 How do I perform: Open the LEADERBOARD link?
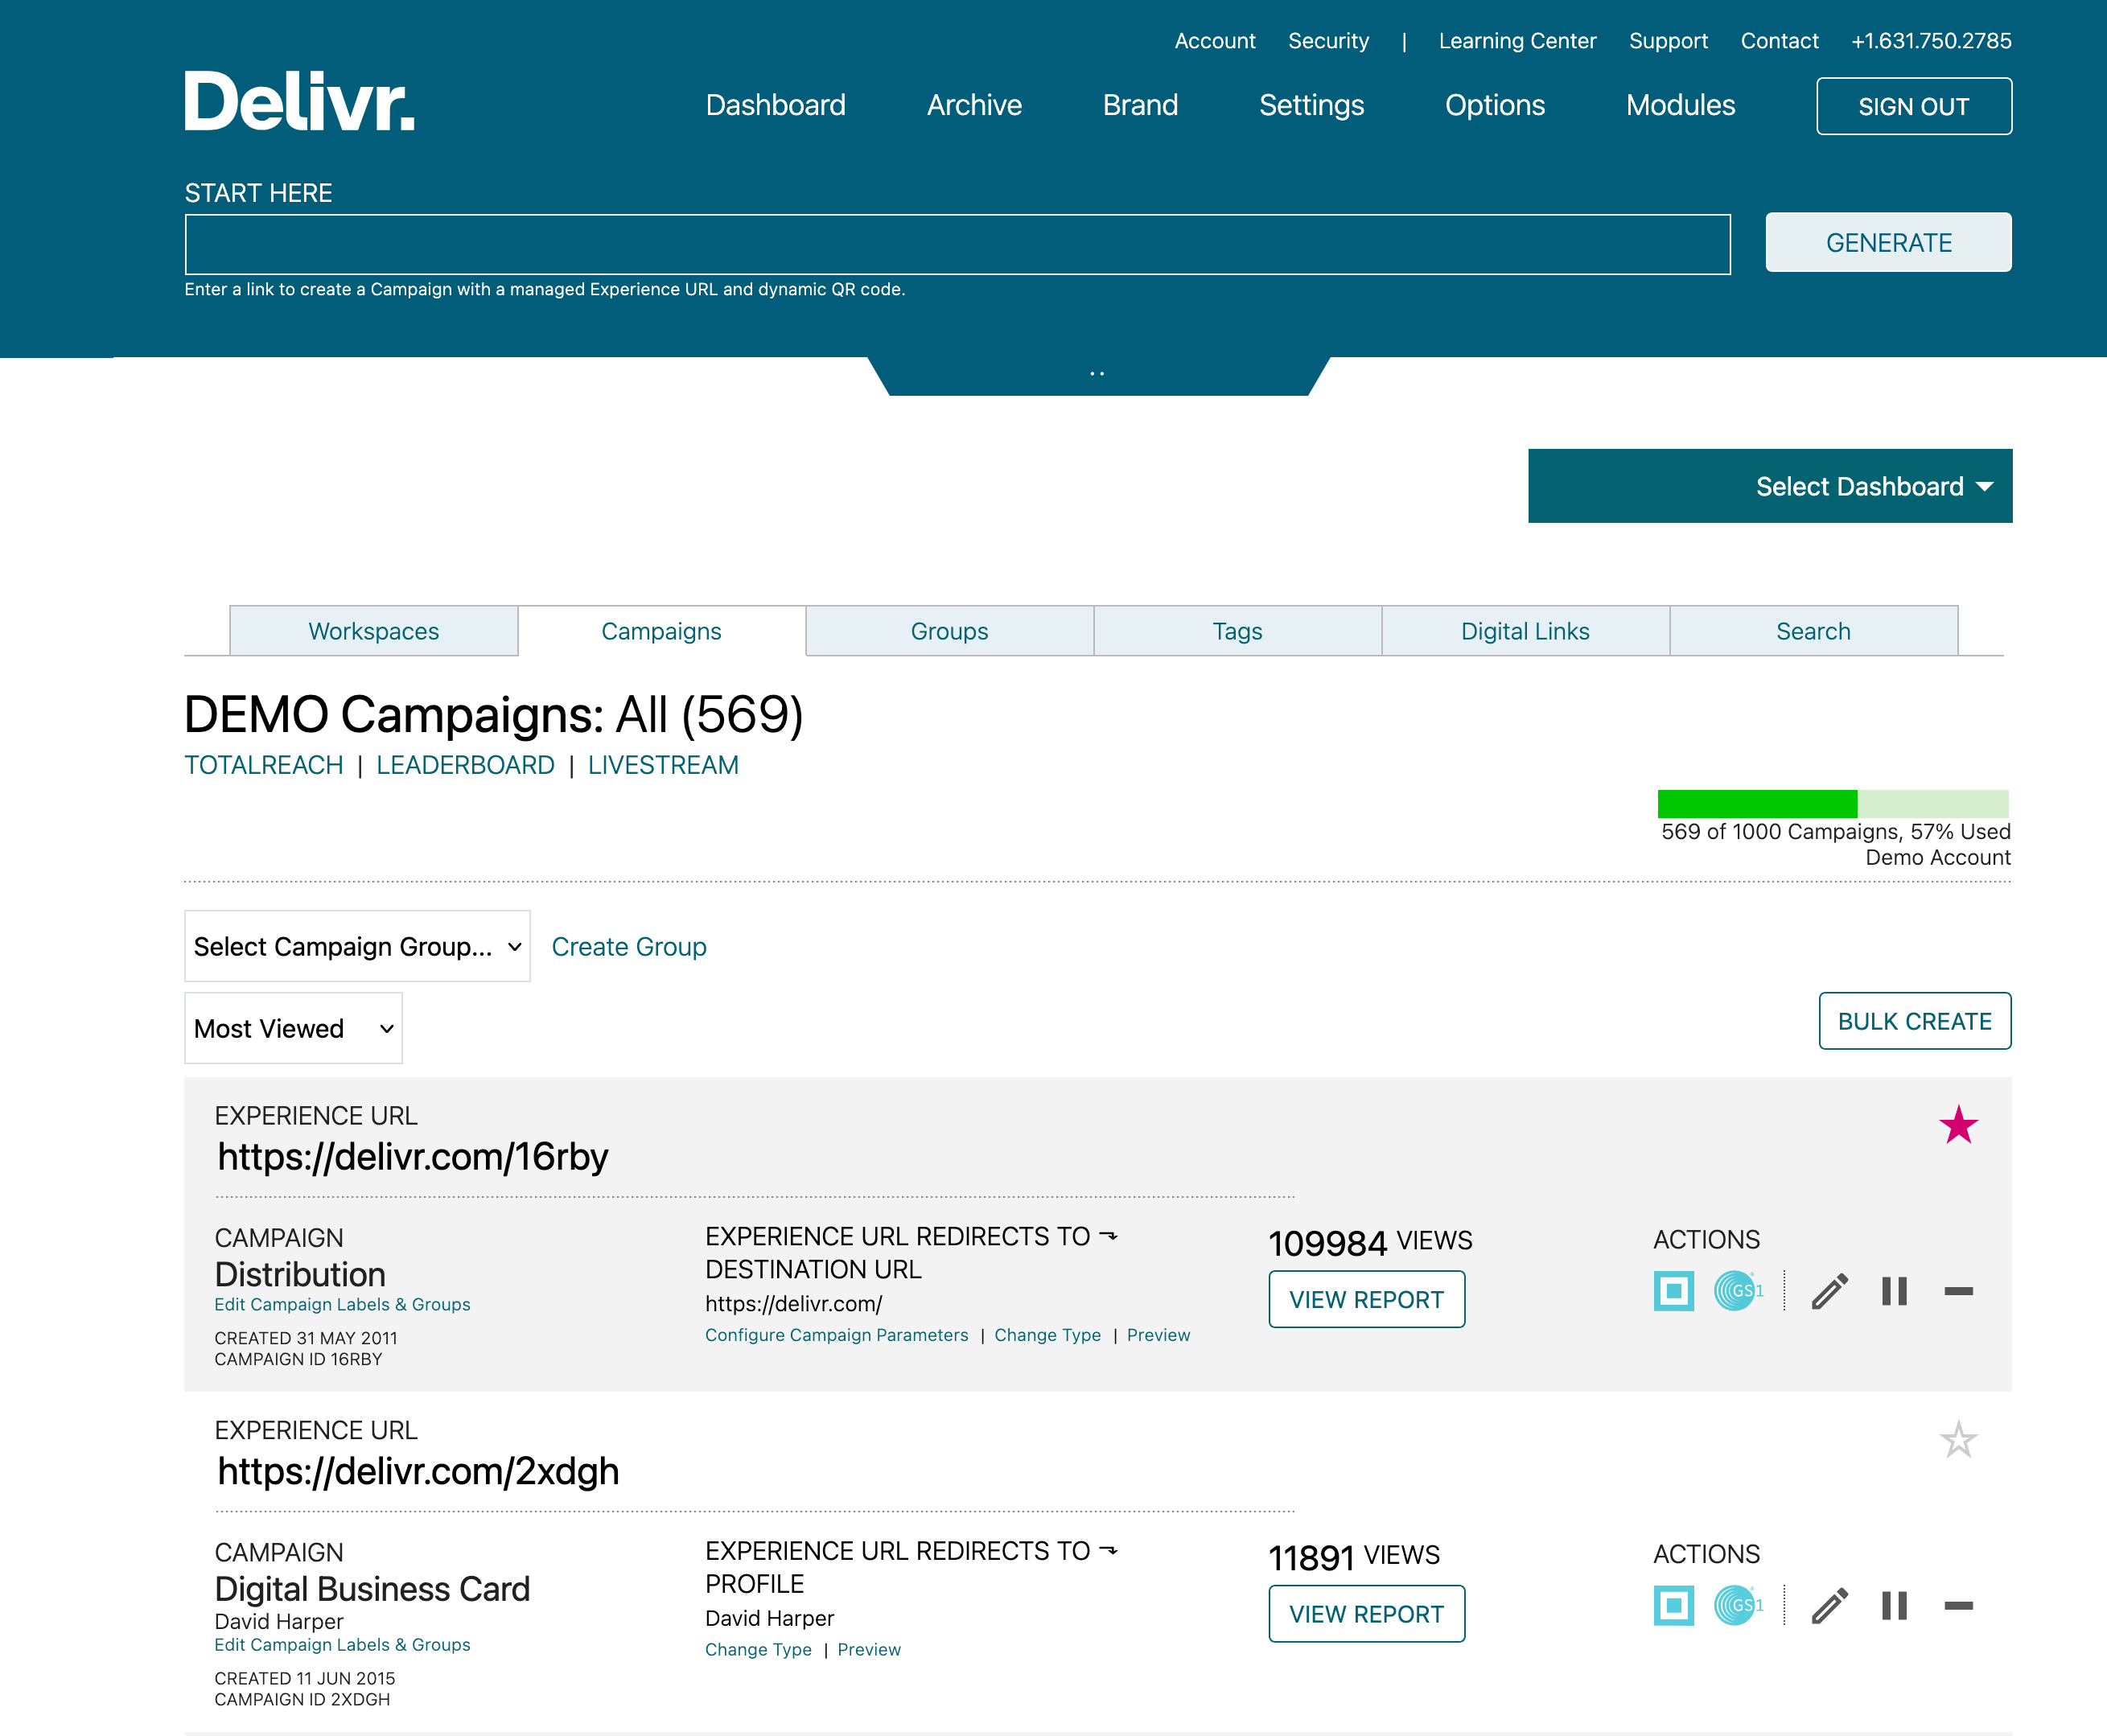coord(464,765)
